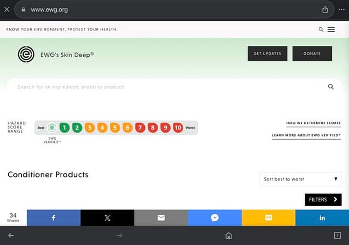This screenshot has width=349, height=245.
Task: Open How We Determine Scores link
Action: pyautogui.click(x=313, y=123)
